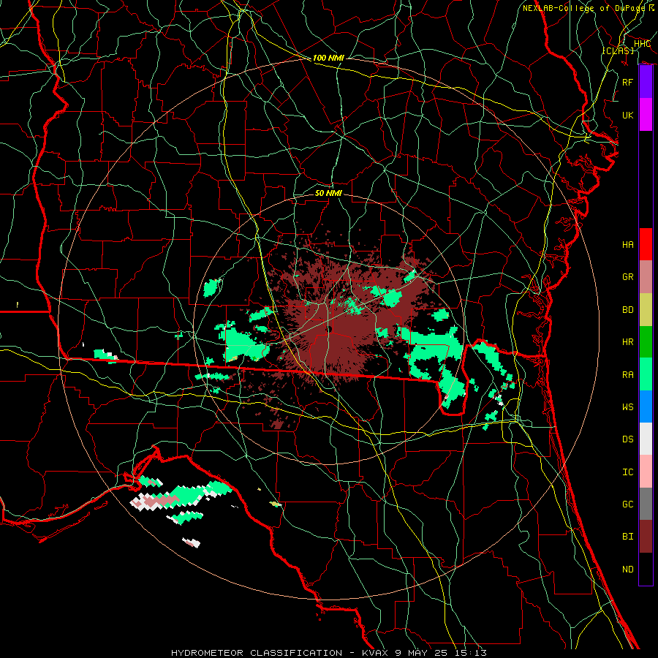
Task: Click the DS legend label
Action: (628, 439)
